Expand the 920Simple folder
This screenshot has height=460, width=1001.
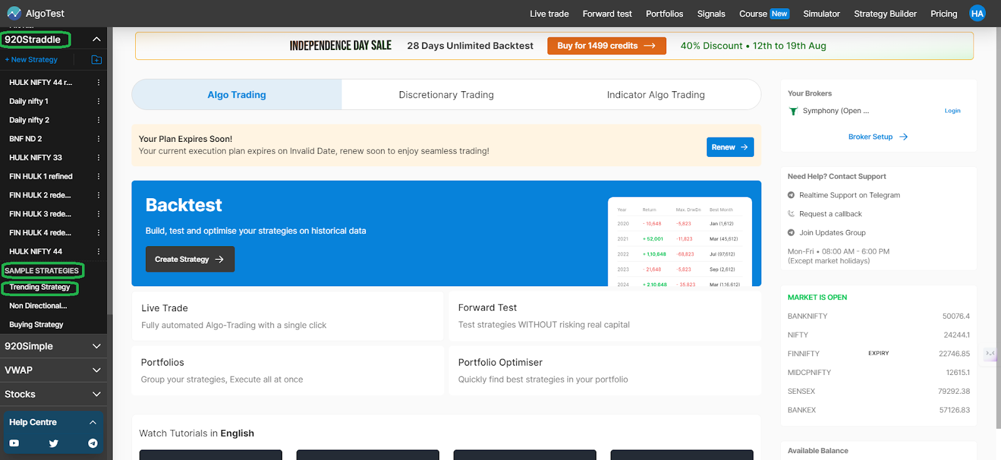click(96, 346)
